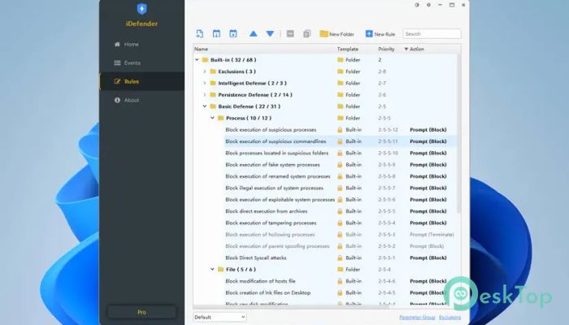The height and width of the screenshot is (325, 569).
Task: Select disabled rule 'Block execution of parent spoofing processes'
Action: pos(278,246)
